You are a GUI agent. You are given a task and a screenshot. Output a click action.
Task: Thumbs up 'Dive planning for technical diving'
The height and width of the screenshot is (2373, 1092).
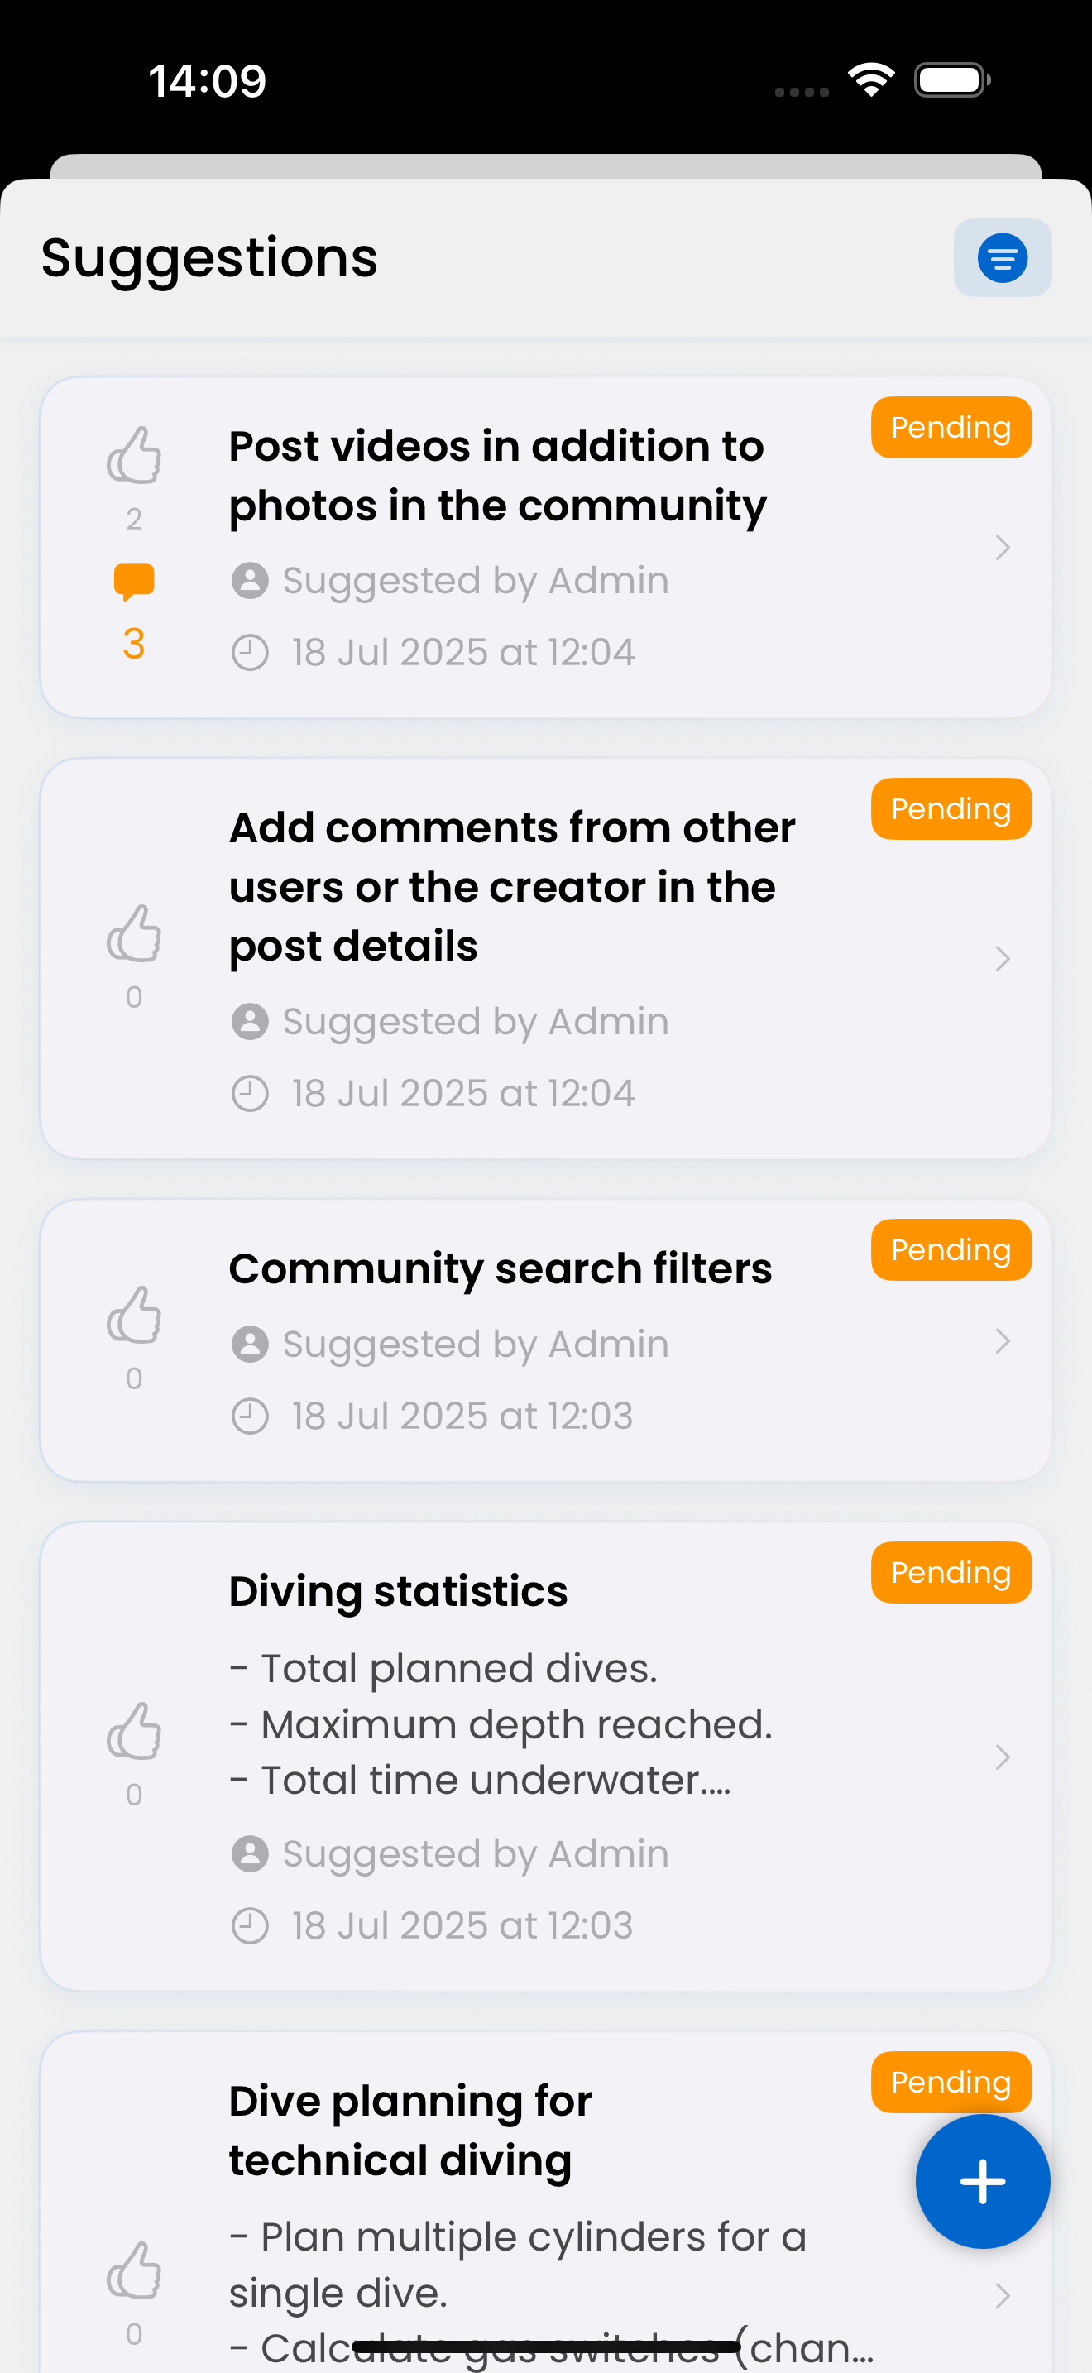point(134,2270)
